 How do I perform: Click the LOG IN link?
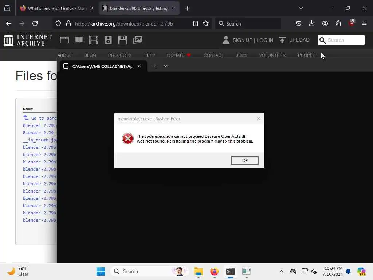tap(265, 40)
